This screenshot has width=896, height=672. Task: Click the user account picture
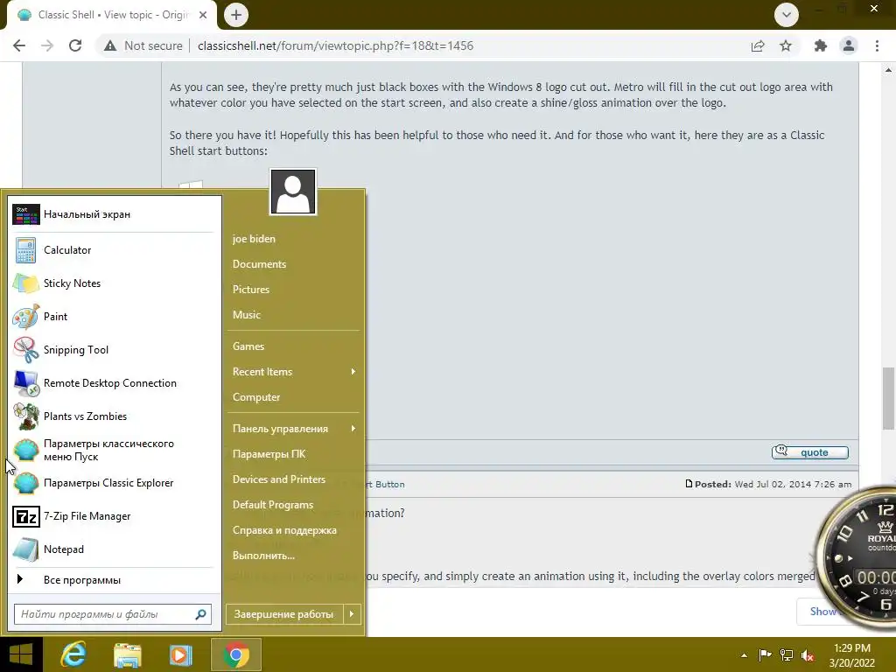point(292,192)
